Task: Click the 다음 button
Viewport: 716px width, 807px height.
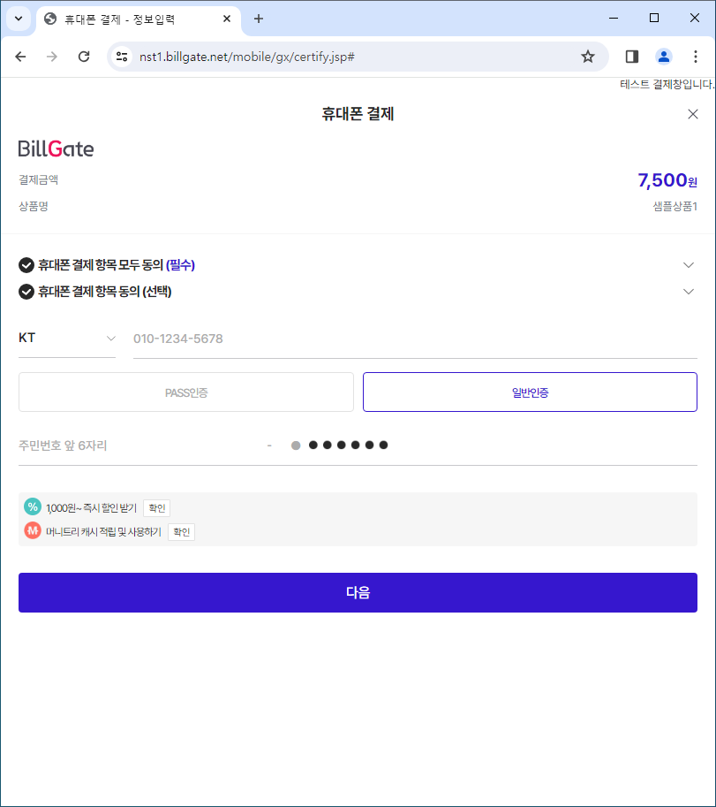Action: (358, 592)
